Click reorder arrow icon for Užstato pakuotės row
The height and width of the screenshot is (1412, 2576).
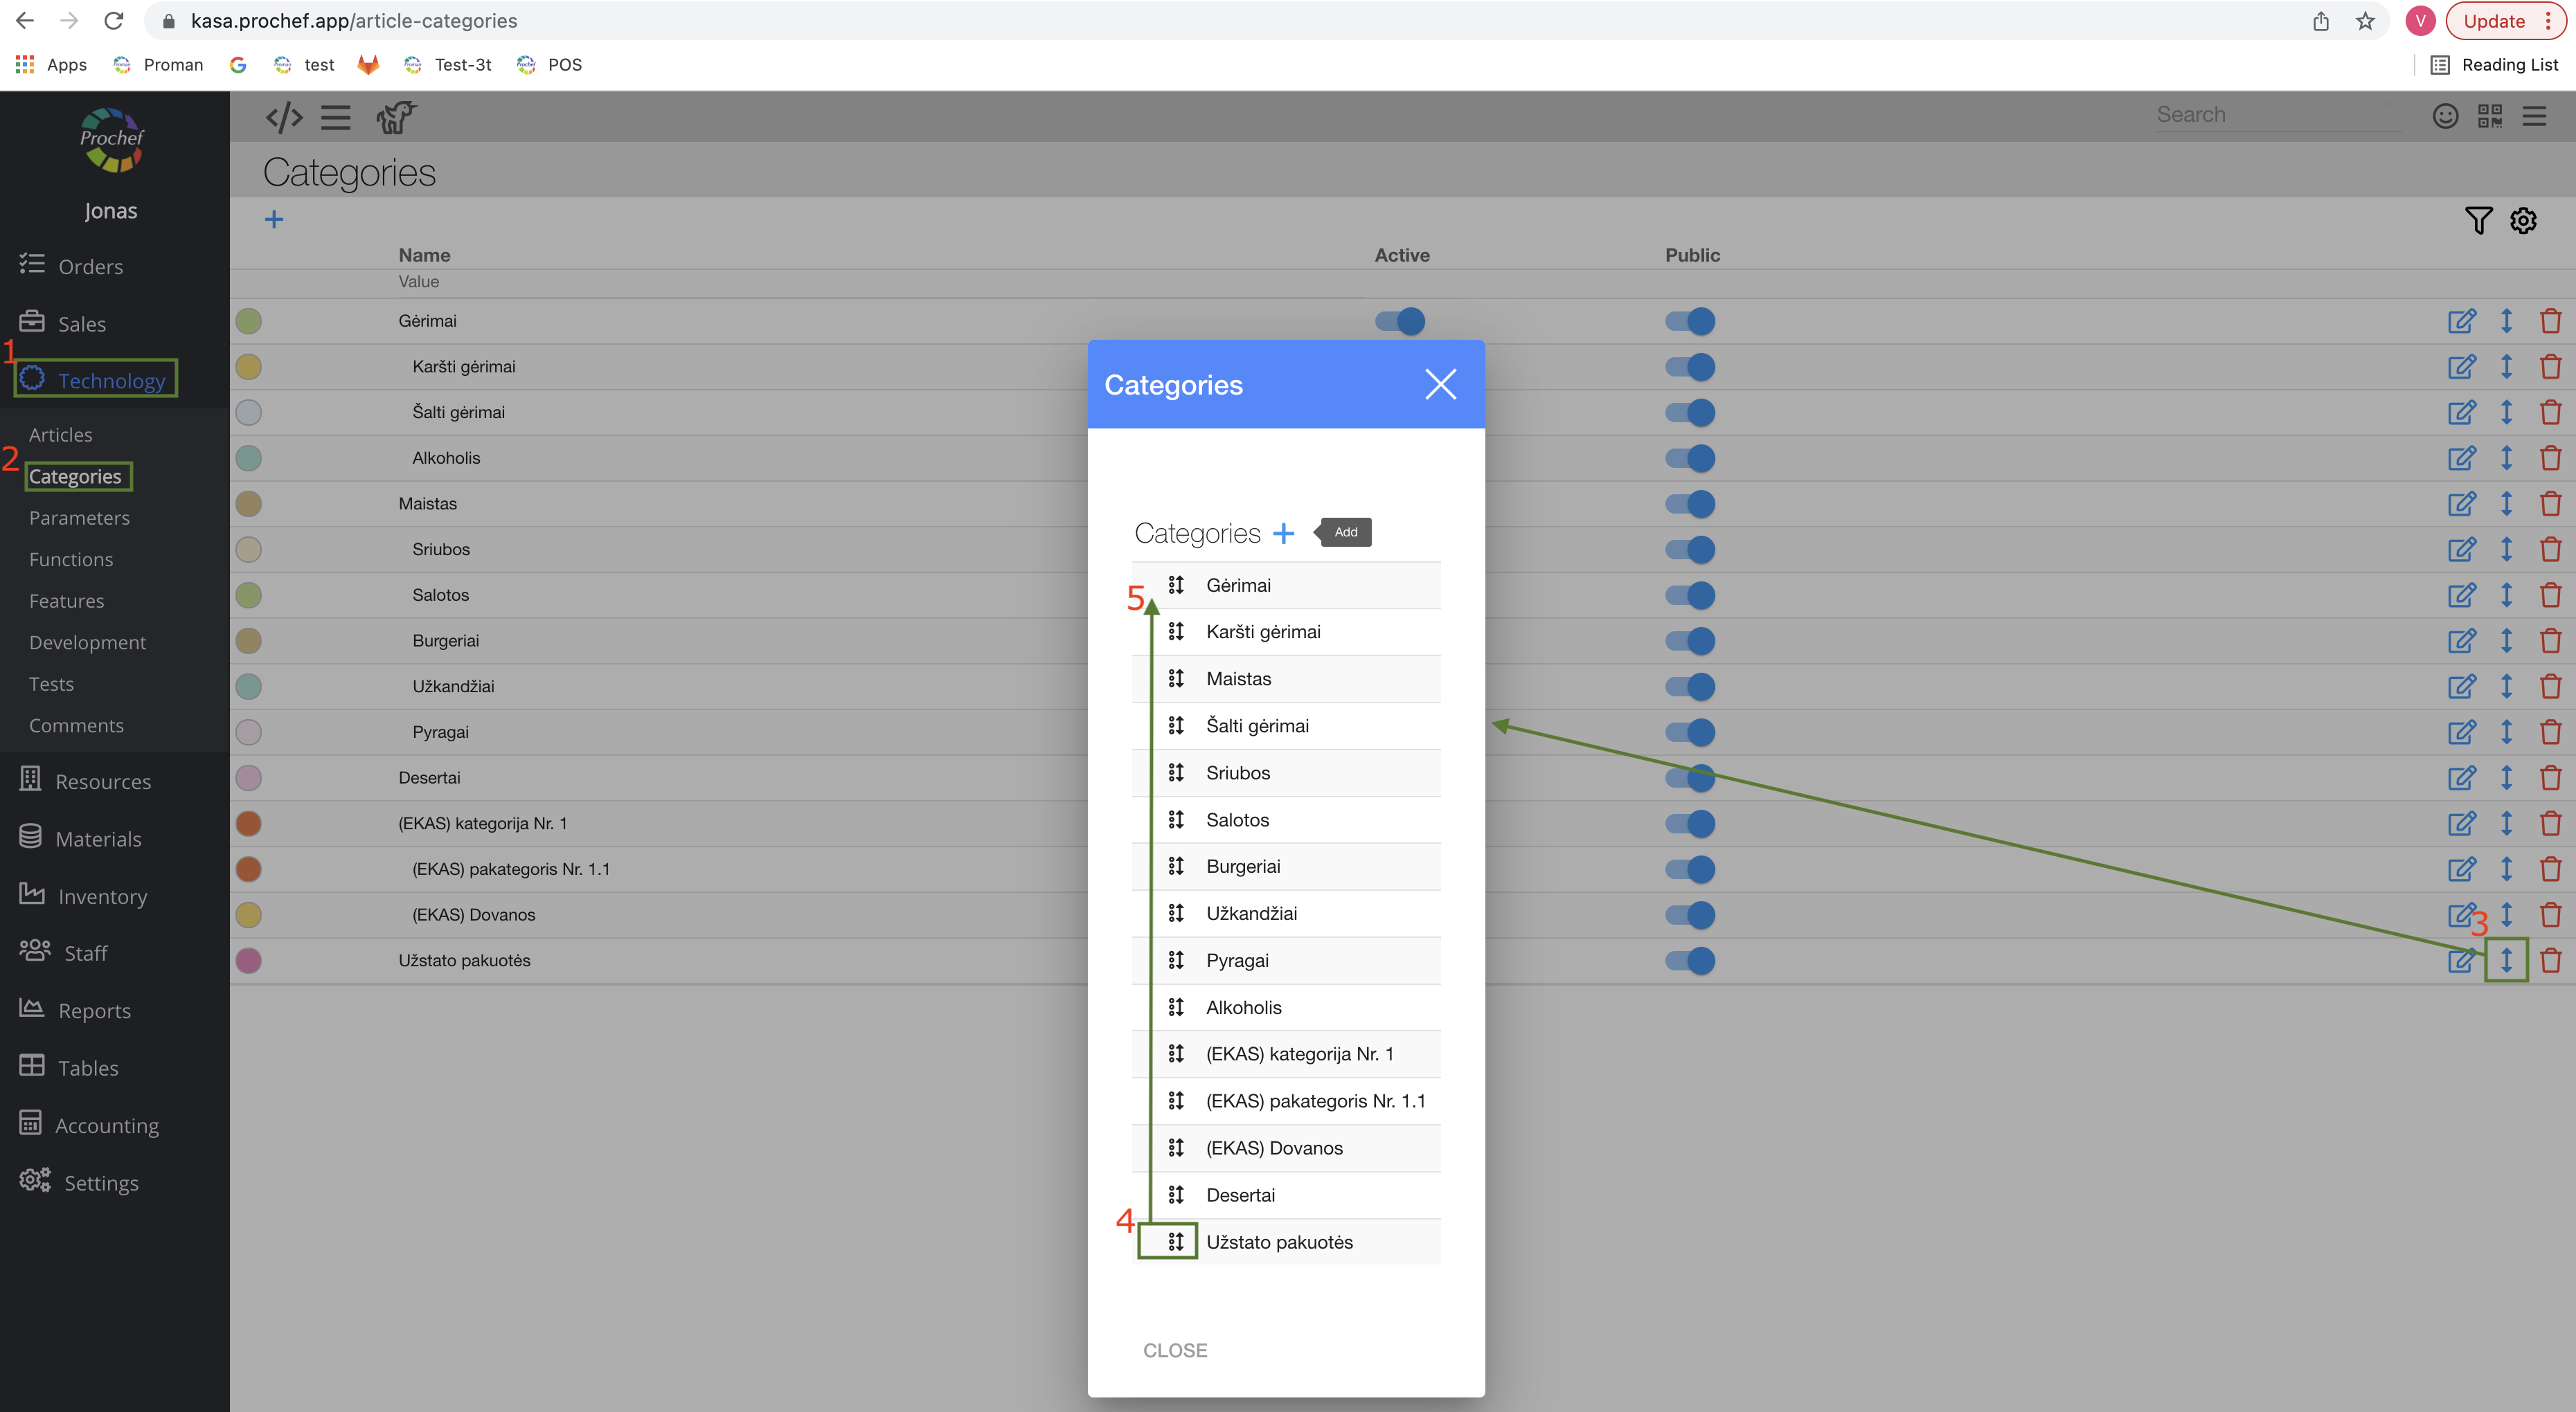2506,960
